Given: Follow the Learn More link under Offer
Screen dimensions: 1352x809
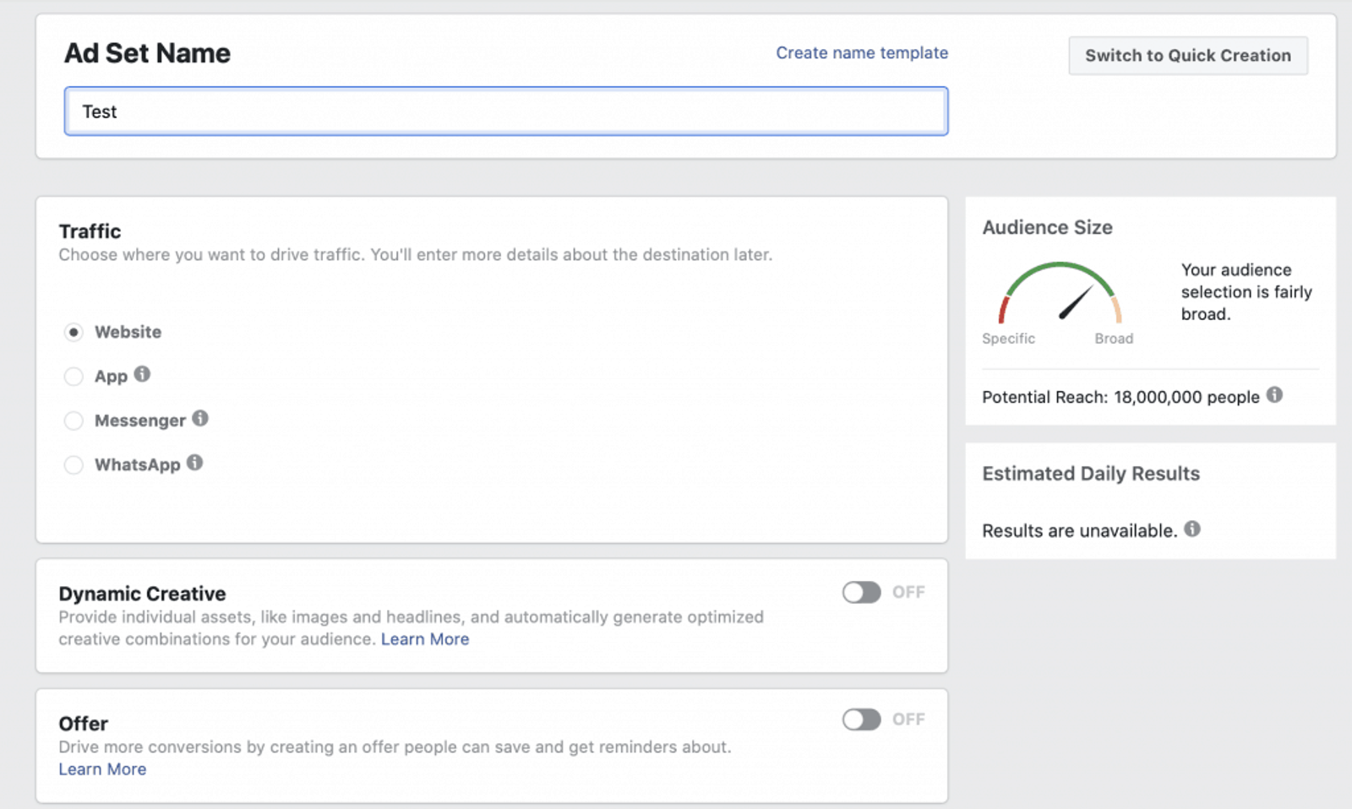Looking at the screenshot, I should (102, 769).
